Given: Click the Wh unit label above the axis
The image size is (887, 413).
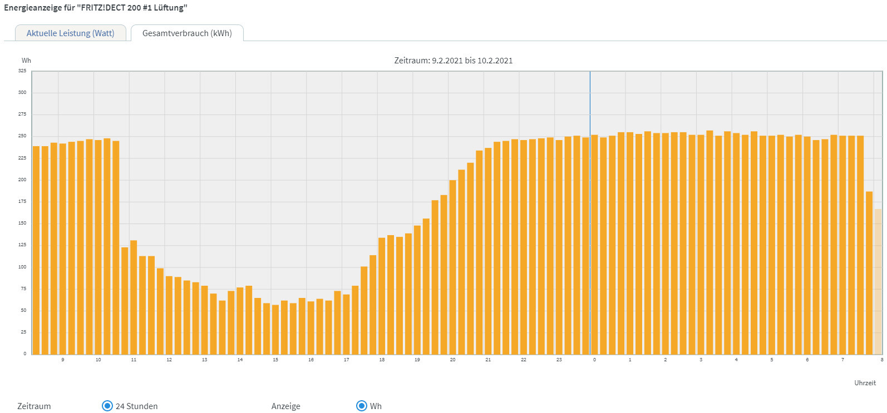Looking at the screenshot, I should click(26, 61).
